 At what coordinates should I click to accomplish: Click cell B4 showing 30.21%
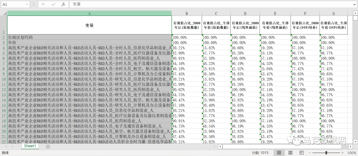click(187, 48)
